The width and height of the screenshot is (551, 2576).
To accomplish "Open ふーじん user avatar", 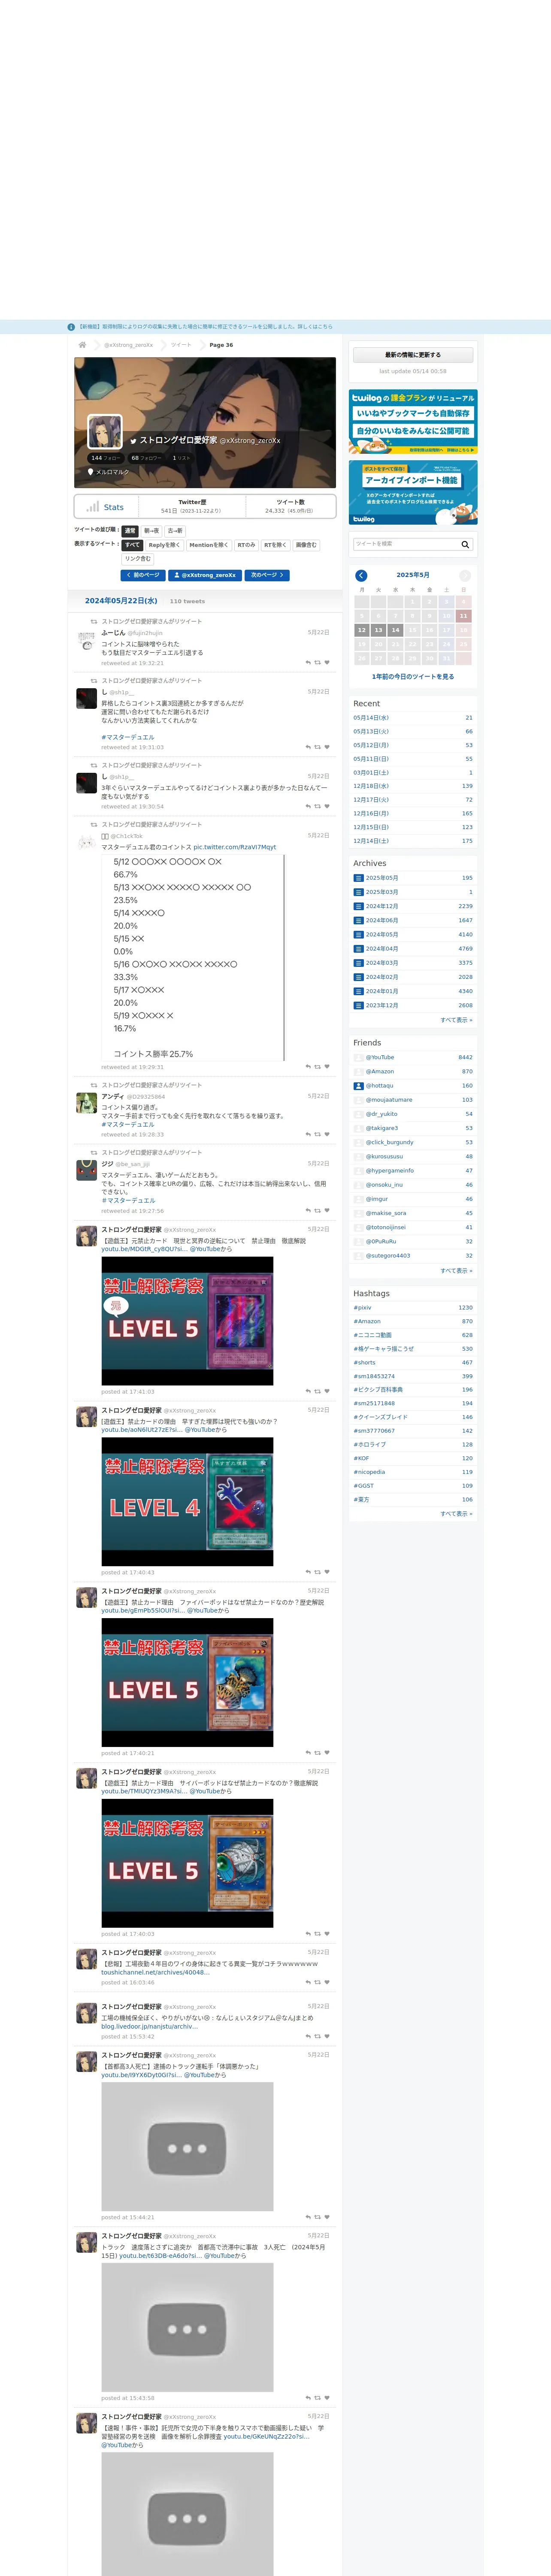I will [x=87, y=642].
